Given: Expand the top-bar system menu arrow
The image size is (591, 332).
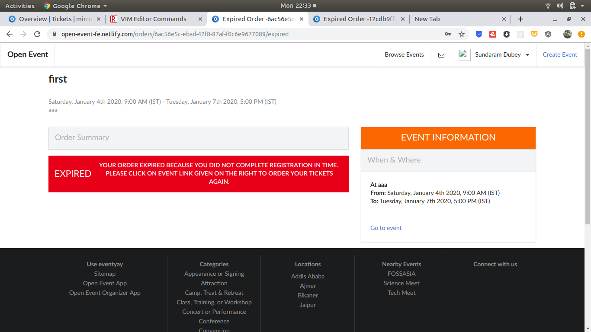Looking at the screenshot, I should tap(583, 6).
